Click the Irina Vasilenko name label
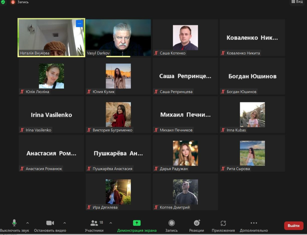The image size is (307, 235). [38, 130]
